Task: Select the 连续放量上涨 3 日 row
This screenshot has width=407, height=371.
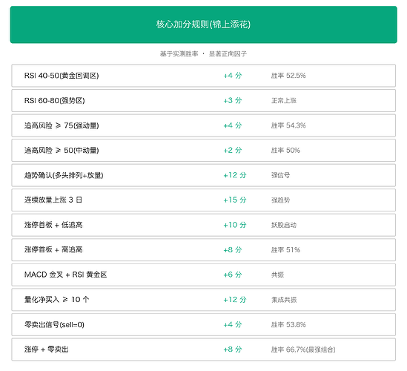Action: pyautogui.click(x=203, y=200)
